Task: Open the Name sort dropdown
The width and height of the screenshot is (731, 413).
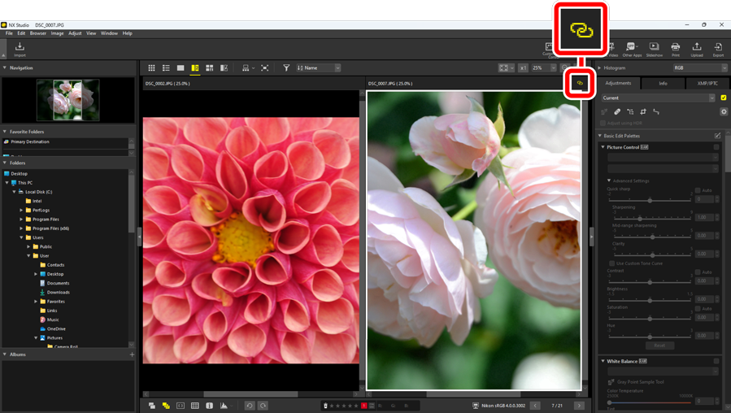Action: click(318, 68)
